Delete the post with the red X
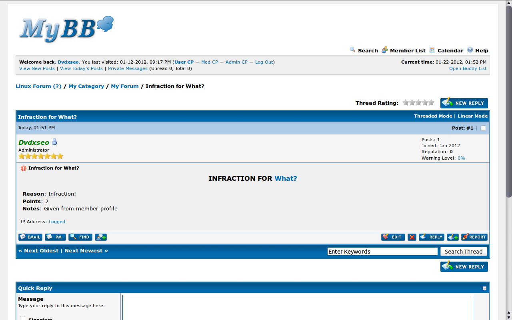This screenshot has height=320, width=512. point(412,237)
